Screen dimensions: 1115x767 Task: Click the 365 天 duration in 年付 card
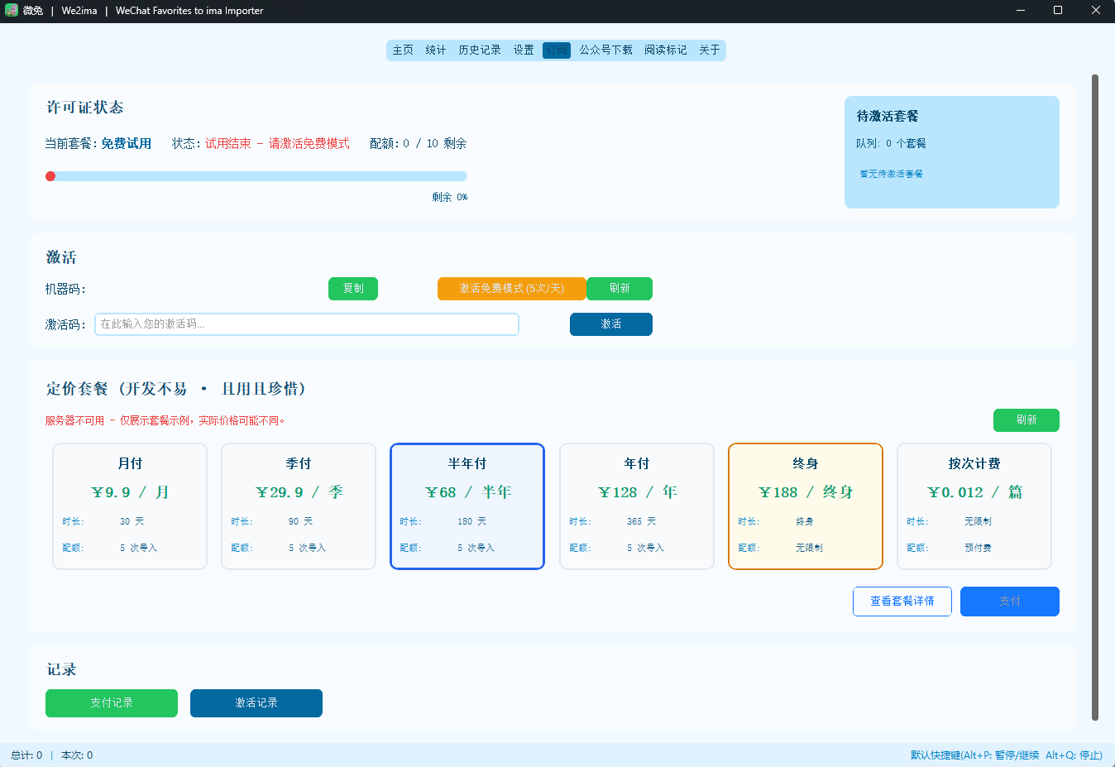tap(641, 521)
